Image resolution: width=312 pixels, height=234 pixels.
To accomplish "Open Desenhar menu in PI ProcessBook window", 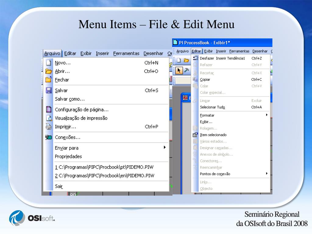I will (260, 51).
